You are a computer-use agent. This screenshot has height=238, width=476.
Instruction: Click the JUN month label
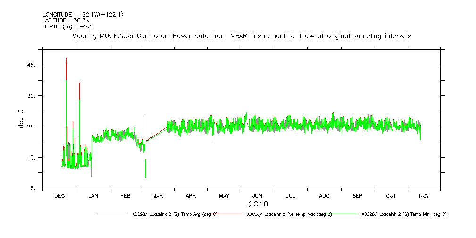pos(257,195)
